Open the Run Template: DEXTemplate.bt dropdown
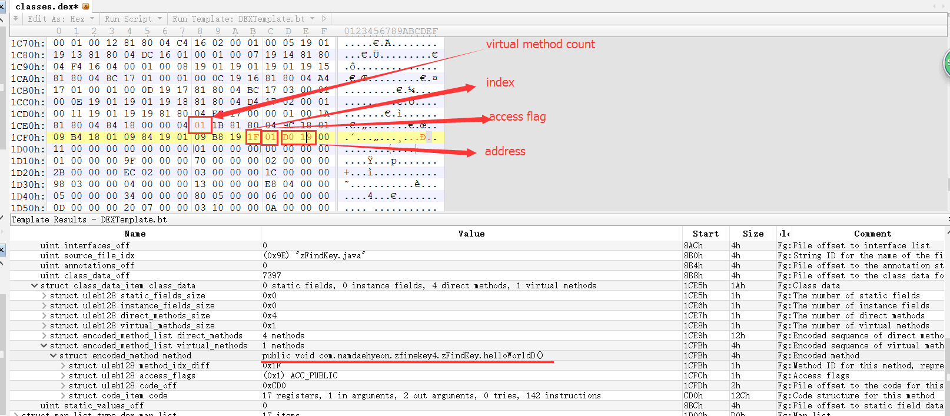950x416 pixels. [x=244, y=19]
